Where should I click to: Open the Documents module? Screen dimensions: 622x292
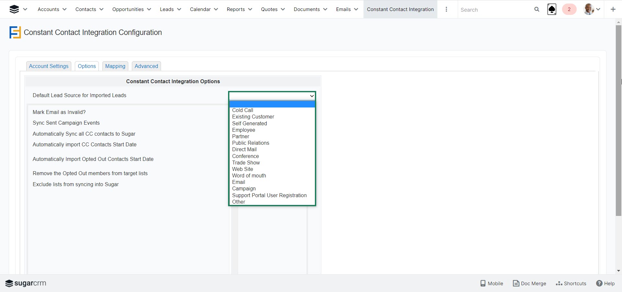click(307, 9)
